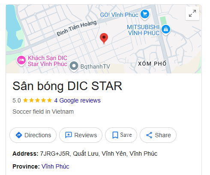The image size is (210, 175).
Task: Click the five-star rating display
Action: [37, 100]
